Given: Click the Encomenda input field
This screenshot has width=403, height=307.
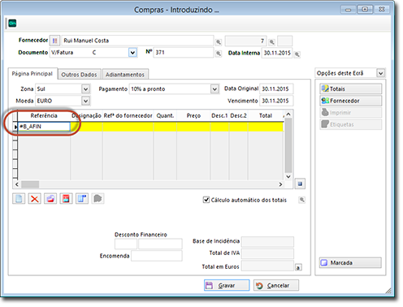Looking at the screenshot, I should tap(157, 256).
